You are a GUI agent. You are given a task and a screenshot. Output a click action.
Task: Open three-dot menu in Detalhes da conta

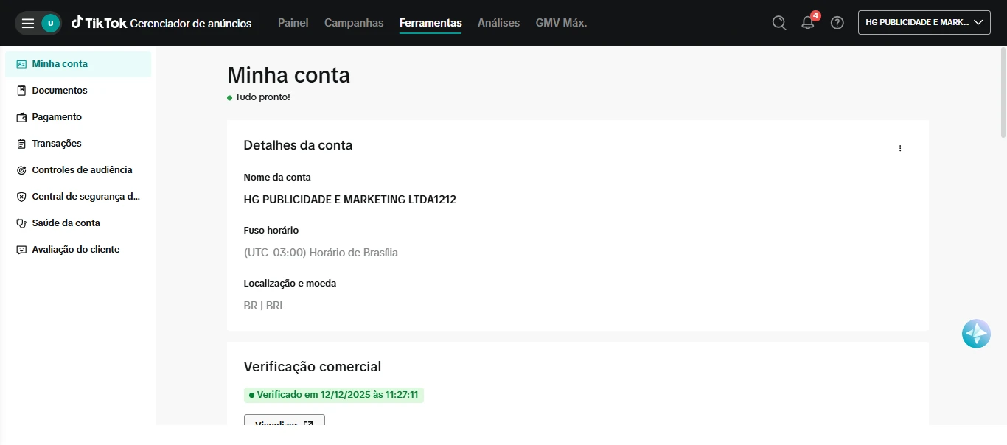(x=899, y=148)
